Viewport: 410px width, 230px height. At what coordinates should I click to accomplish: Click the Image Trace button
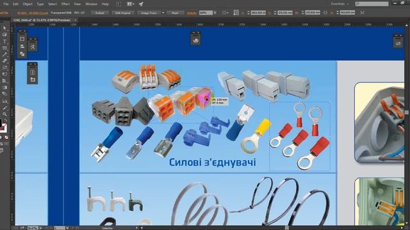point(149,13)
